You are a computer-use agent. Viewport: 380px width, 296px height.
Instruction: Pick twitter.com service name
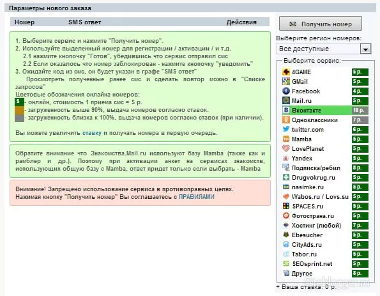308,130
